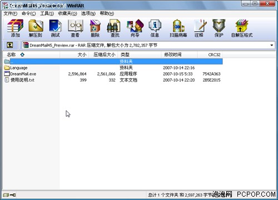
Task: Click the Language row 资料夹 type cell
Action: tap(126, 68)
